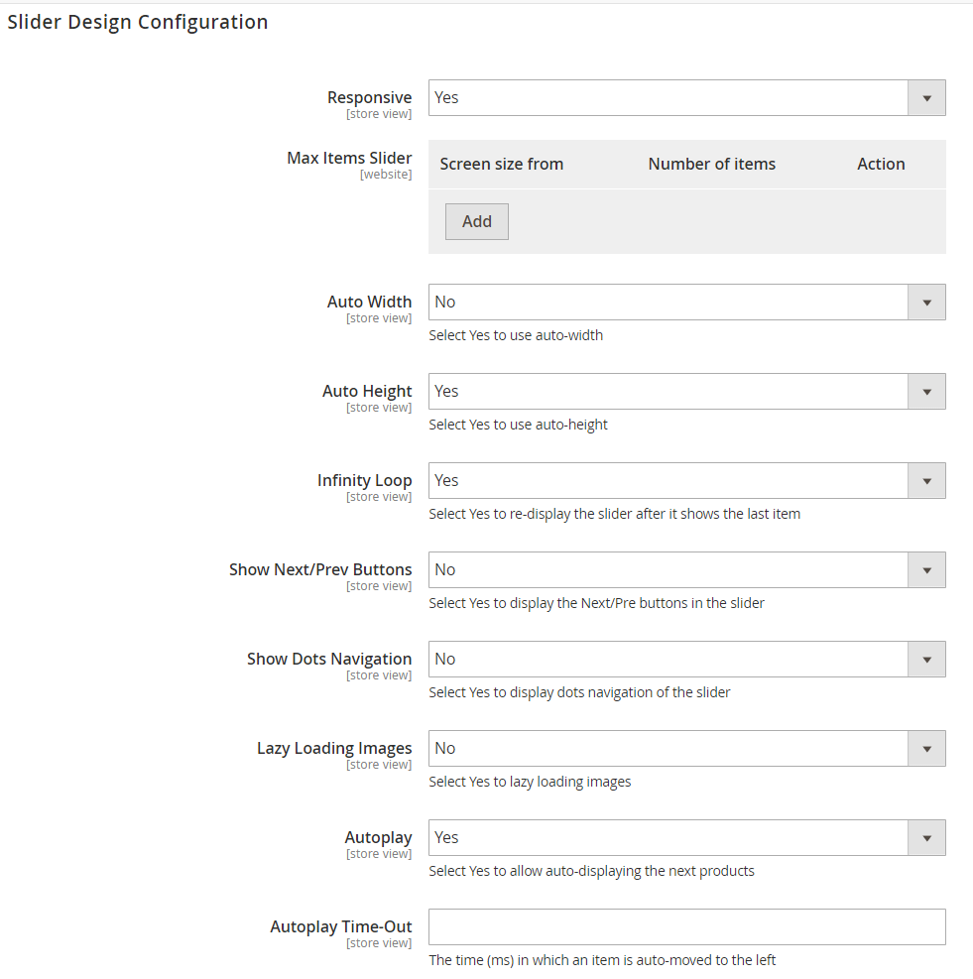This screenshot has height=979, width=973.
Task: Open the Lazy Loading Images dropdown
Action: coord(669,749)
